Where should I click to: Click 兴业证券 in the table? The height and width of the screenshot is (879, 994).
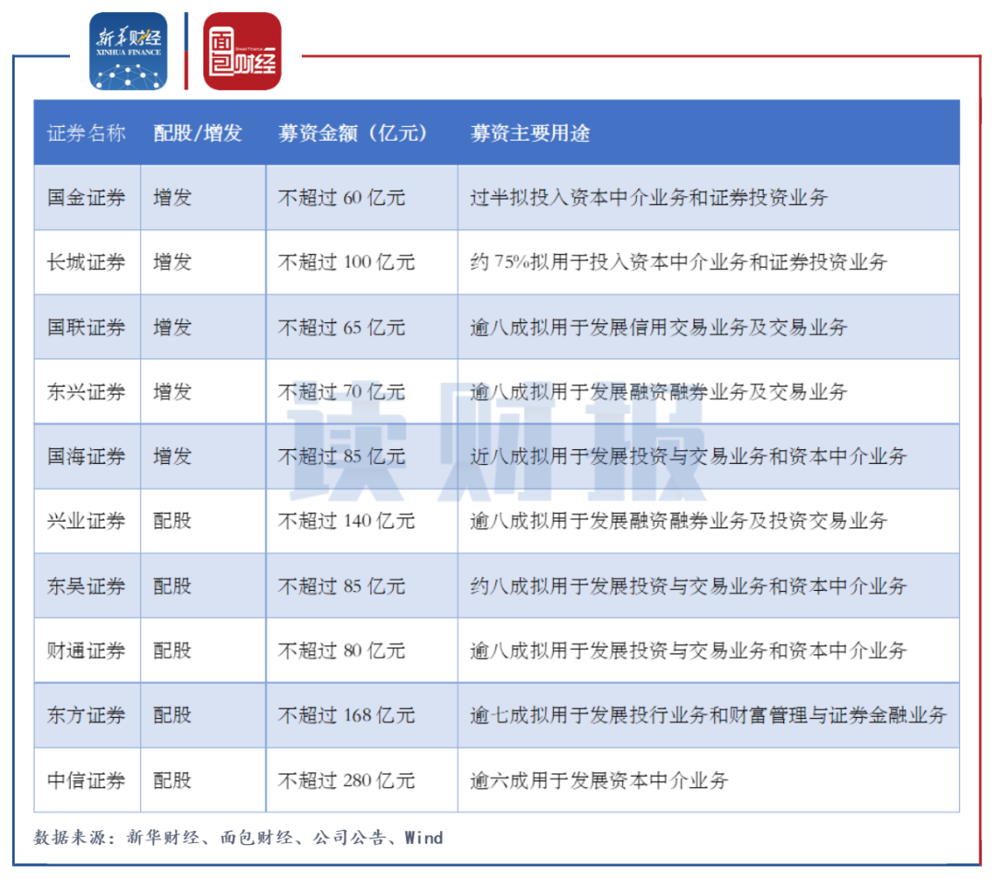(x=87, y=521)
